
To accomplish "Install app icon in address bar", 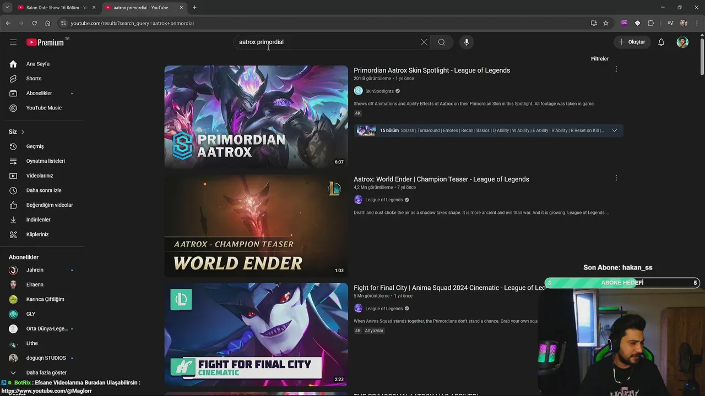I will 594,23.
